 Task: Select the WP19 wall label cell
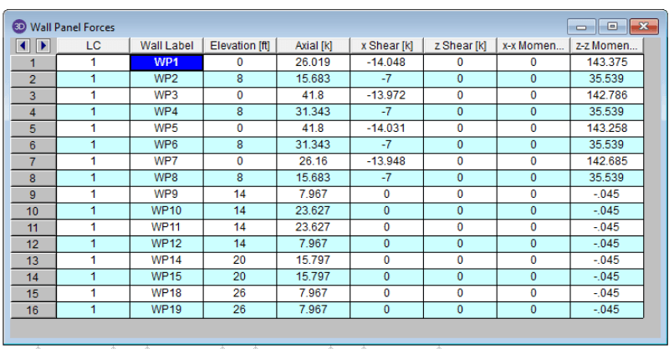coord(166,310)
